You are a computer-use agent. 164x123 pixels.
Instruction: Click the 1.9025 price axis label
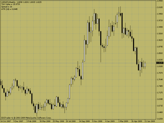tap(160, 40)
